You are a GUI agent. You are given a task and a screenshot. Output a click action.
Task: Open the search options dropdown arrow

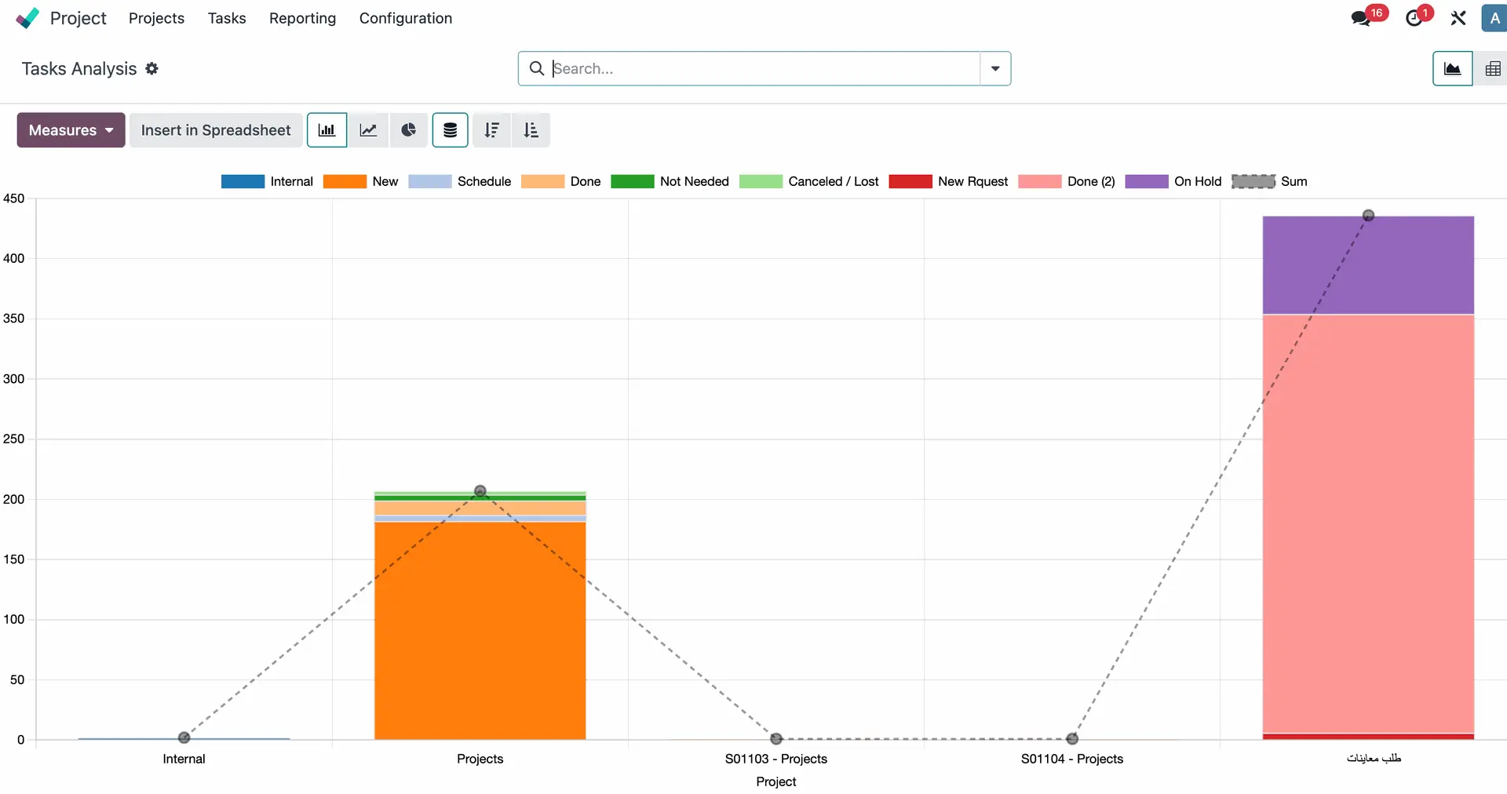coord(995,69)
